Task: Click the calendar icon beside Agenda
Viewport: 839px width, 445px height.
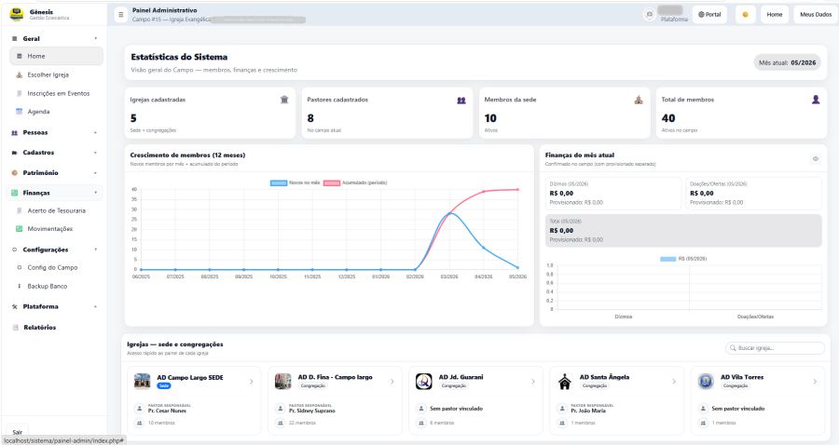Action: coord(20,112)
